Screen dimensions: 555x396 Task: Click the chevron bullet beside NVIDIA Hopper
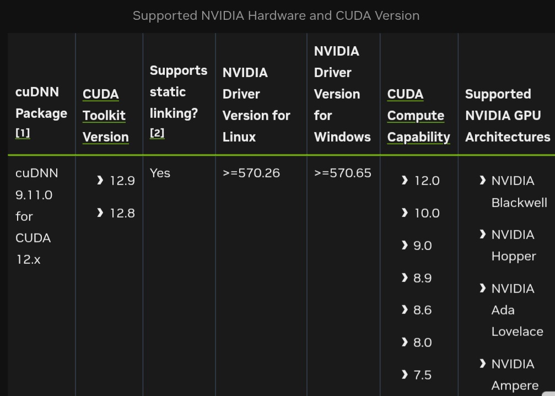coord(482,234)
